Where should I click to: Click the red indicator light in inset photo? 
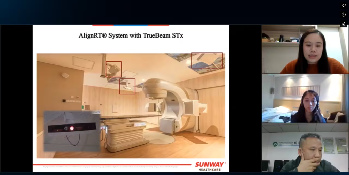pos(72,128)
